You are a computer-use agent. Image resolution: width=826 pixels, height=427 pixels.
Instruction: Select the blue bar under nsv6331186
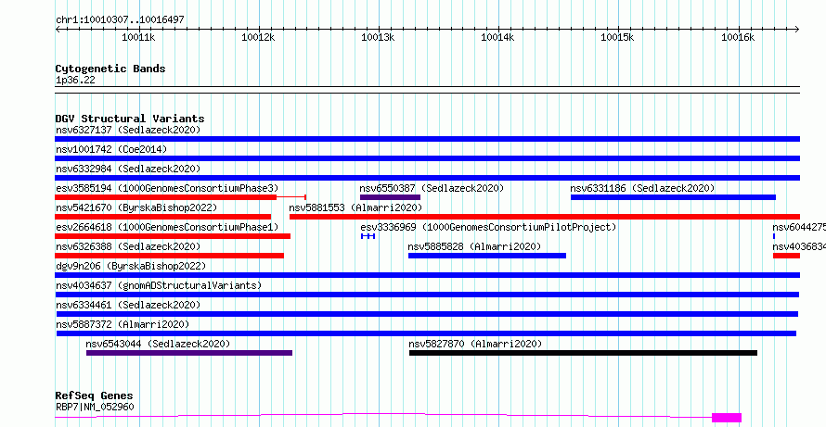(x=673, y=197)
